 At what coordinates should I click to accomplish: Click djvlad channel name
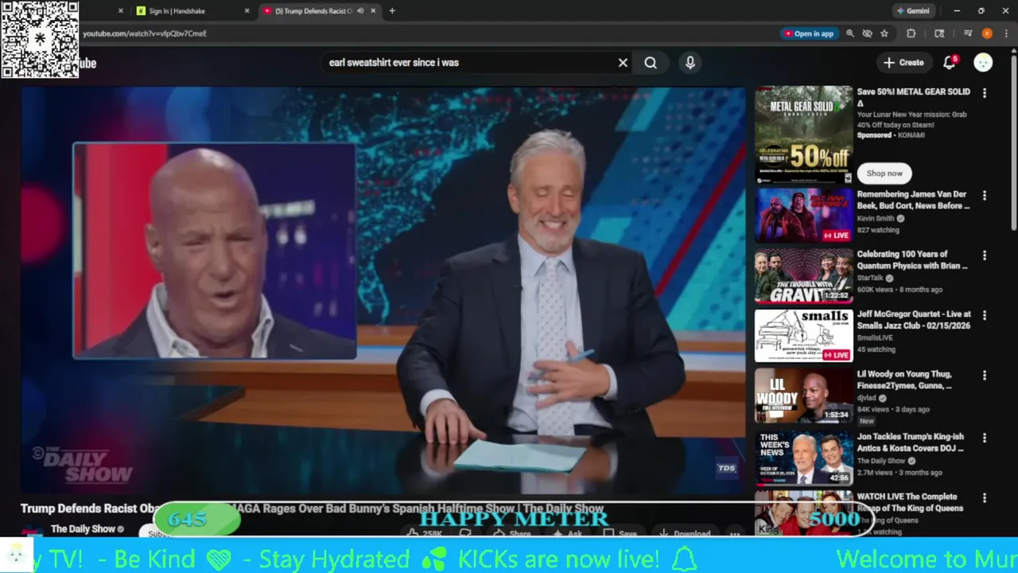pos(867,397)
